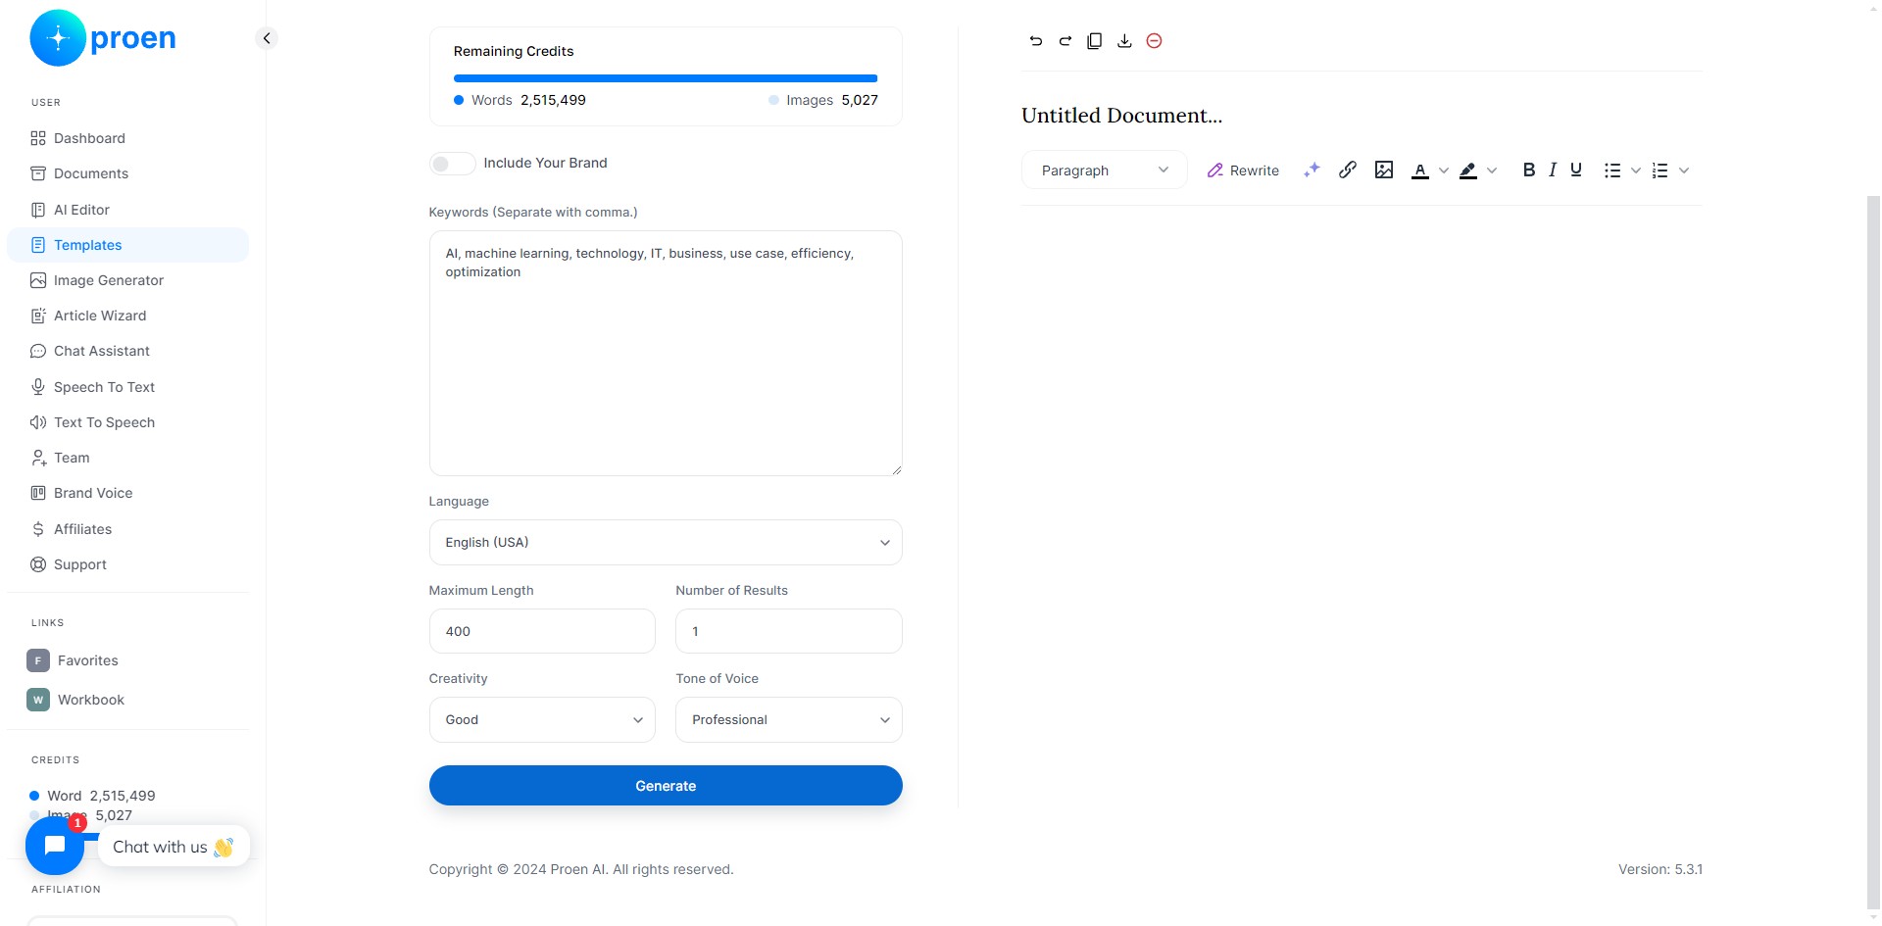Viewport: 1882px width, 926px height.
Task: Open Image Generator in the sidebar
Action: pyautogui.click(x=127, y=280)
